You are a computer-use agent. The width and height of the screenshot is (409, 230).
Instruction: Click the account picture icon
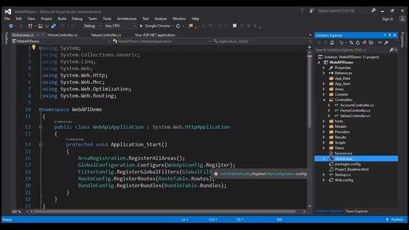(402, 19)
